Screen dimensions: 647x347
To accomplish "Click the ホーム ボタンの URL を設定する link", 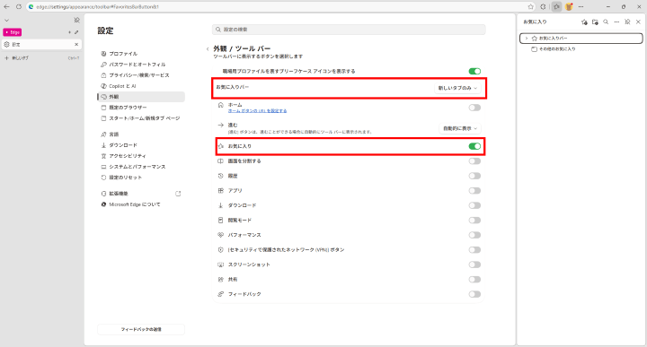I will click(258, 110).
